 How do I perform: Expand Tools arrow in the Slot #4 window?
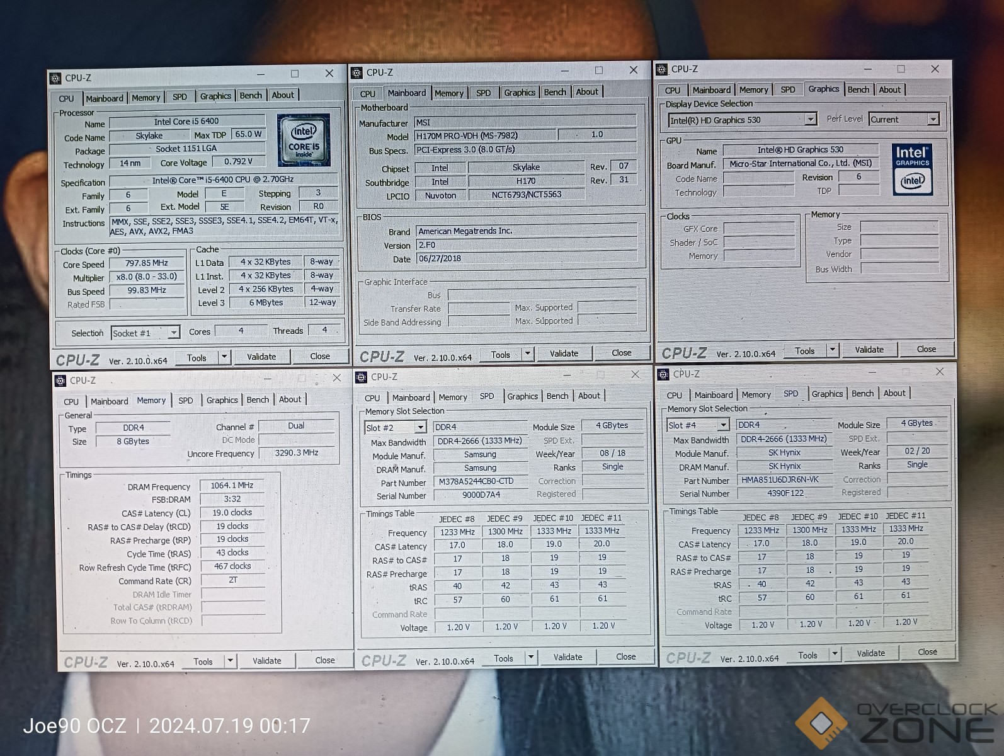(x=835, y=654)
